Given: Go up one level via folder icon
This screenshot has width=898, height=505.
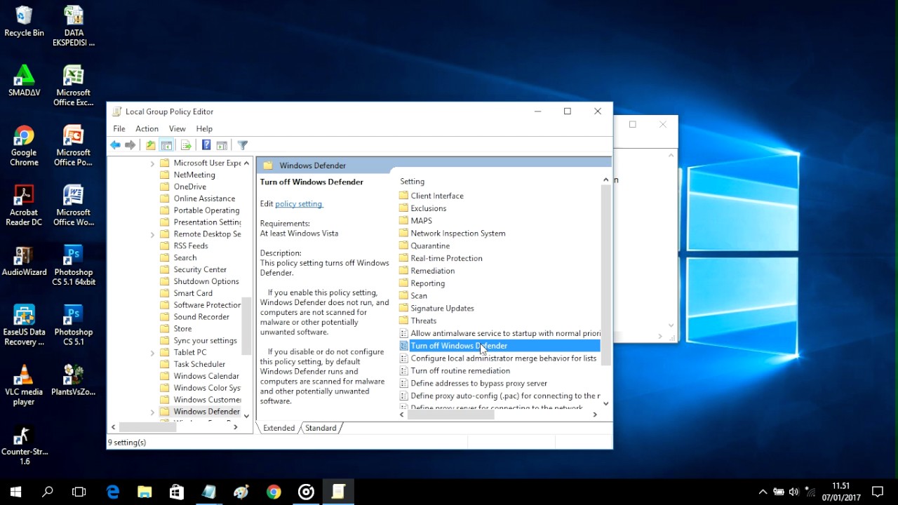Looking at the screenshot, I should (150, 145).
